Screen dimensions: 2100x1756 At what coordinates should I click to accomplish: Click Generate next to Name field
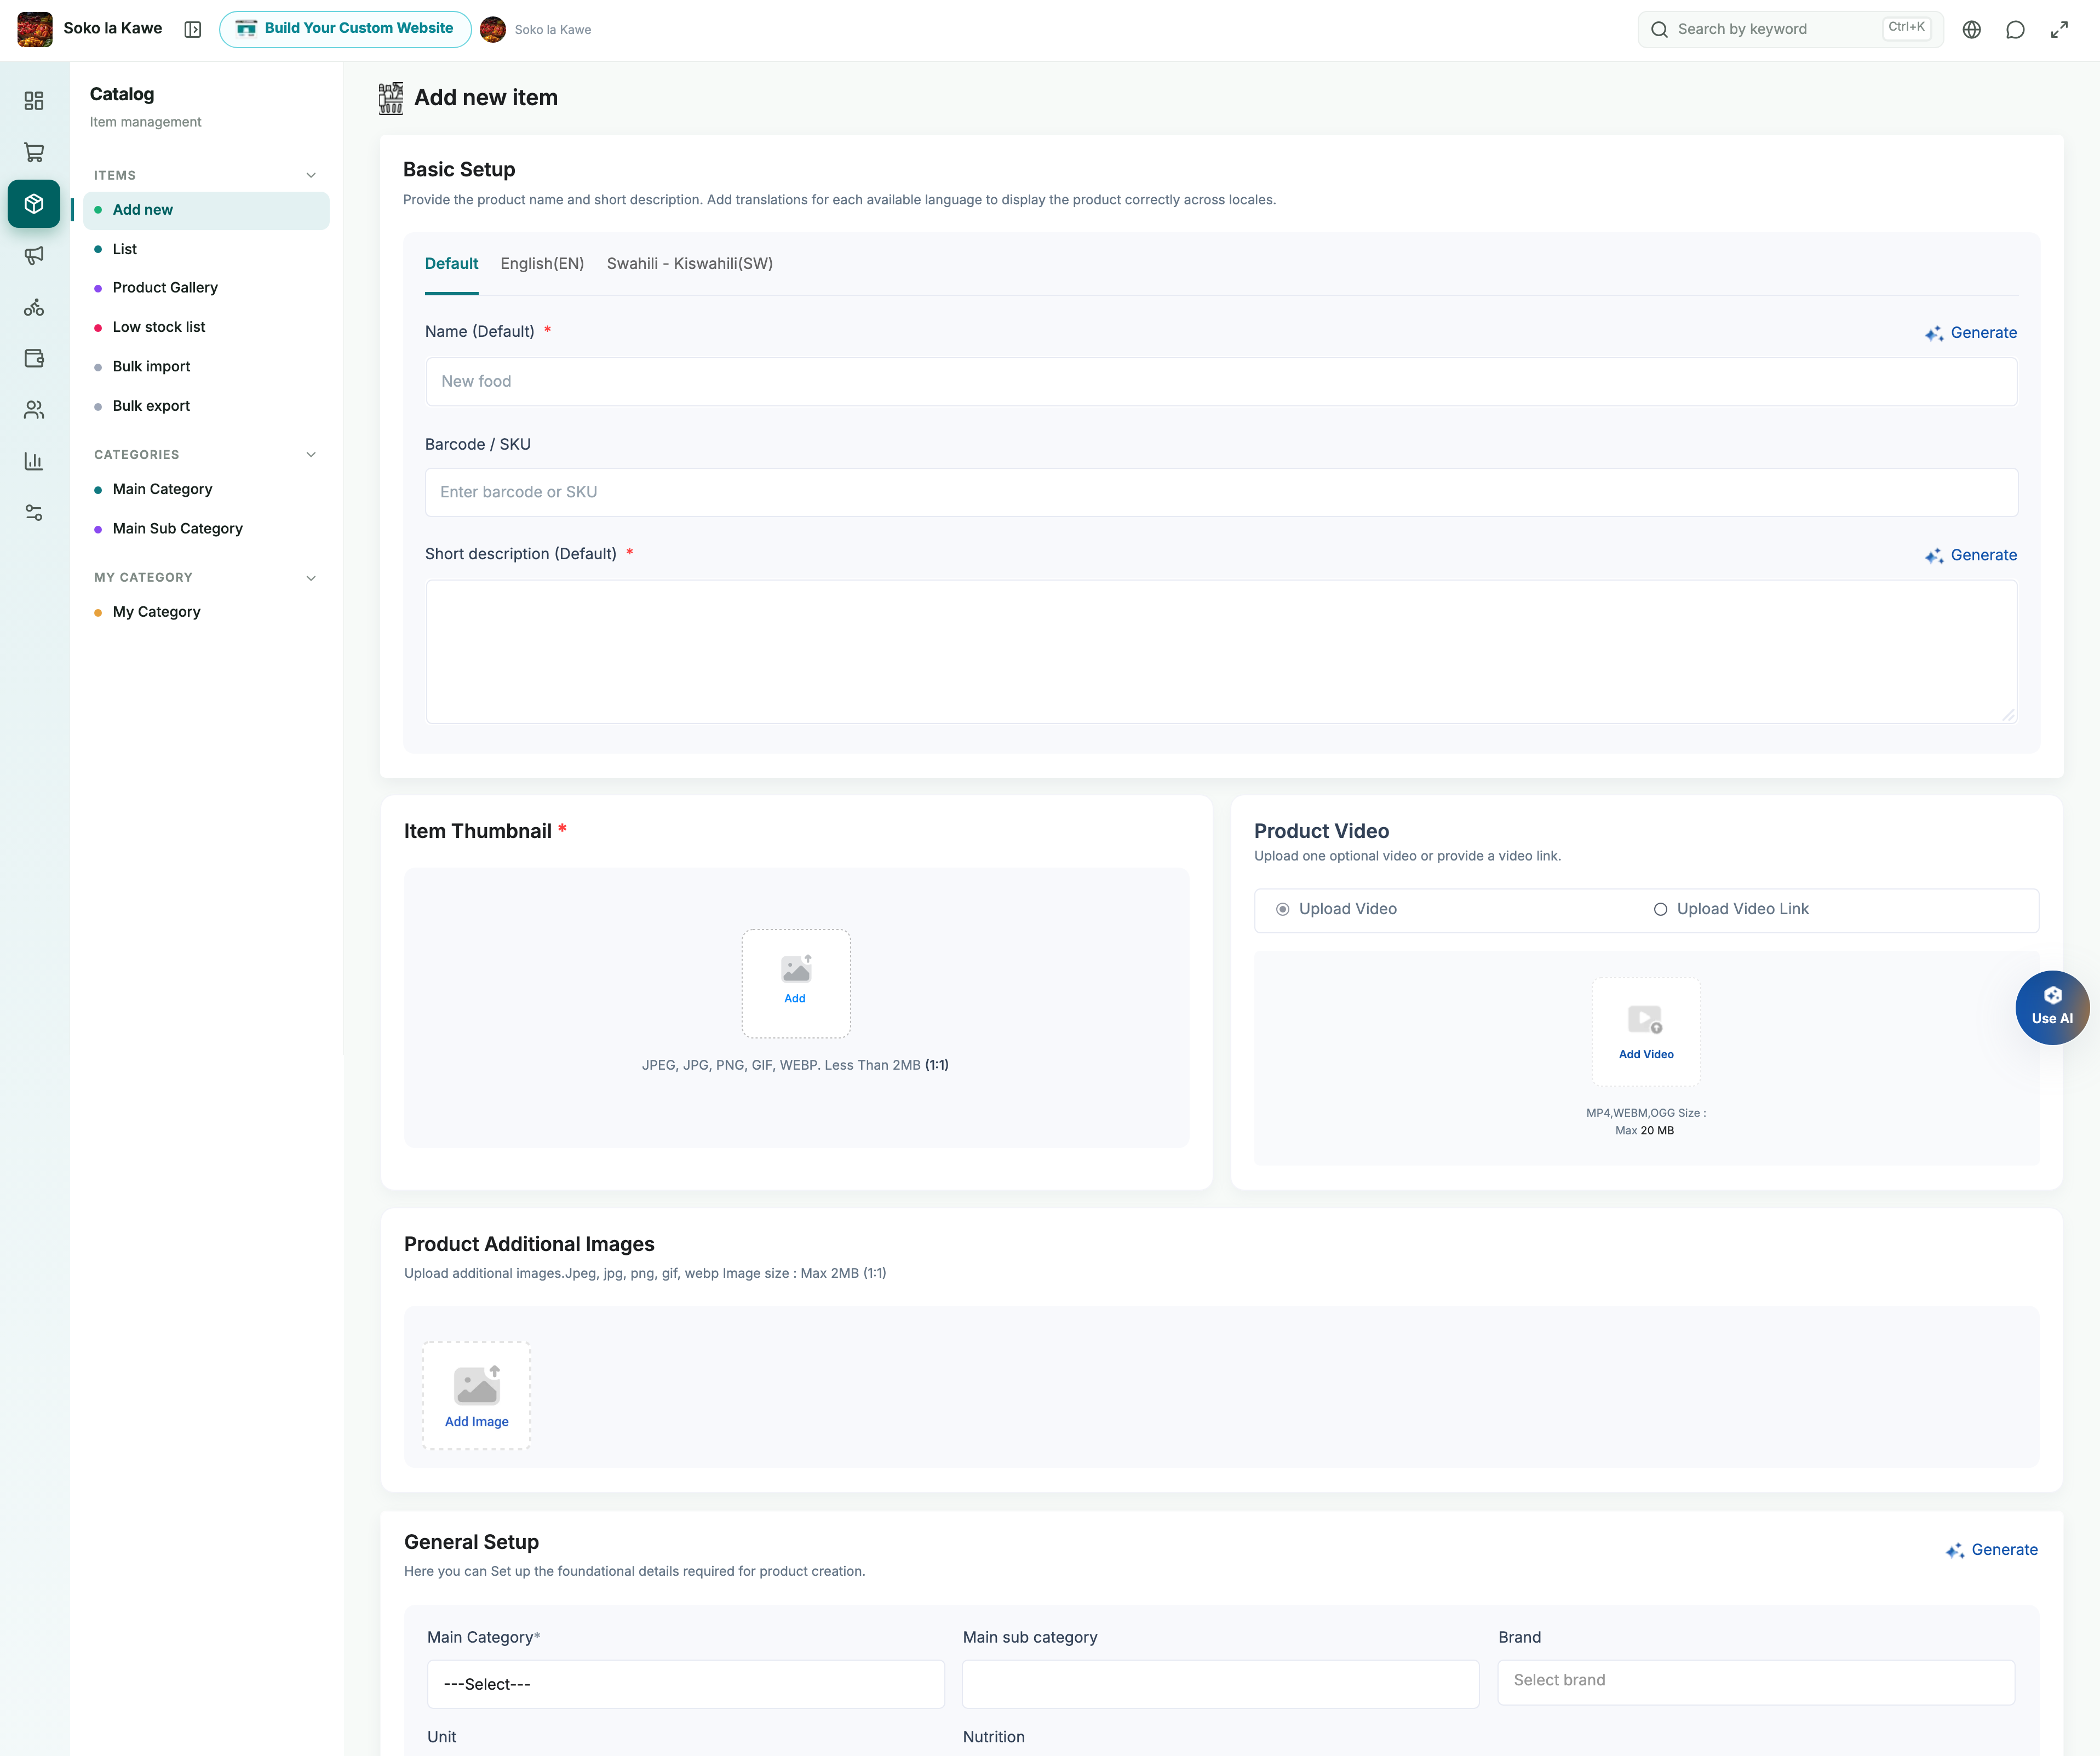[1970, 333]
